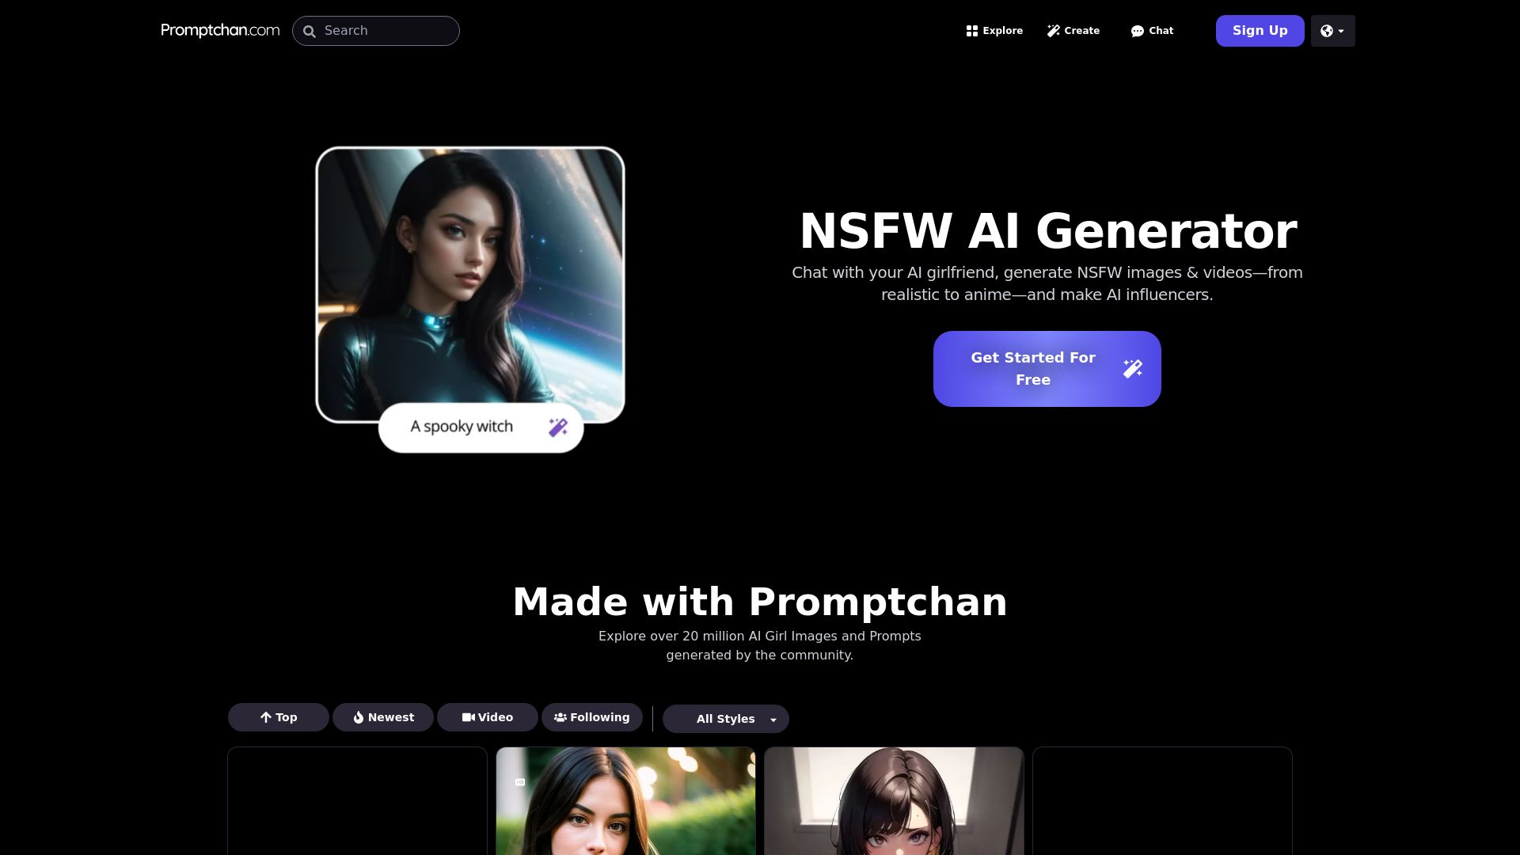Click the HD badge on brunette image

[520, 782]
